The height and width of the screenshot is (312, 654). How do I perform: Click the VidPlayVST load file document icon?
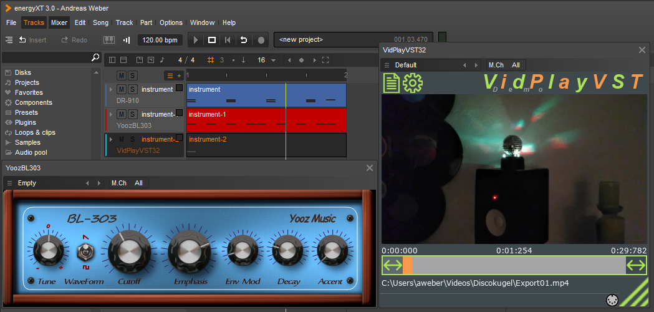click(392, 83)
